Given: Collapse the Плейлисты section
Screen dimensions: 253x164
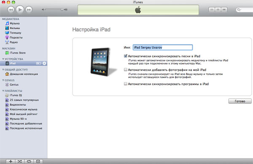Looking at the screenshot, I should [x=3, y=91].
